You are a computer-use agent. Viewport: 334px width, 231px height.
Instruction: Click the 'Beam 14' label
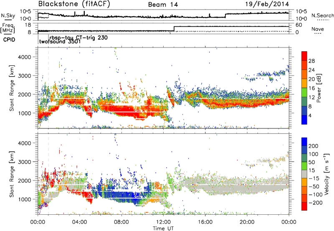click(x=163, y=5)
